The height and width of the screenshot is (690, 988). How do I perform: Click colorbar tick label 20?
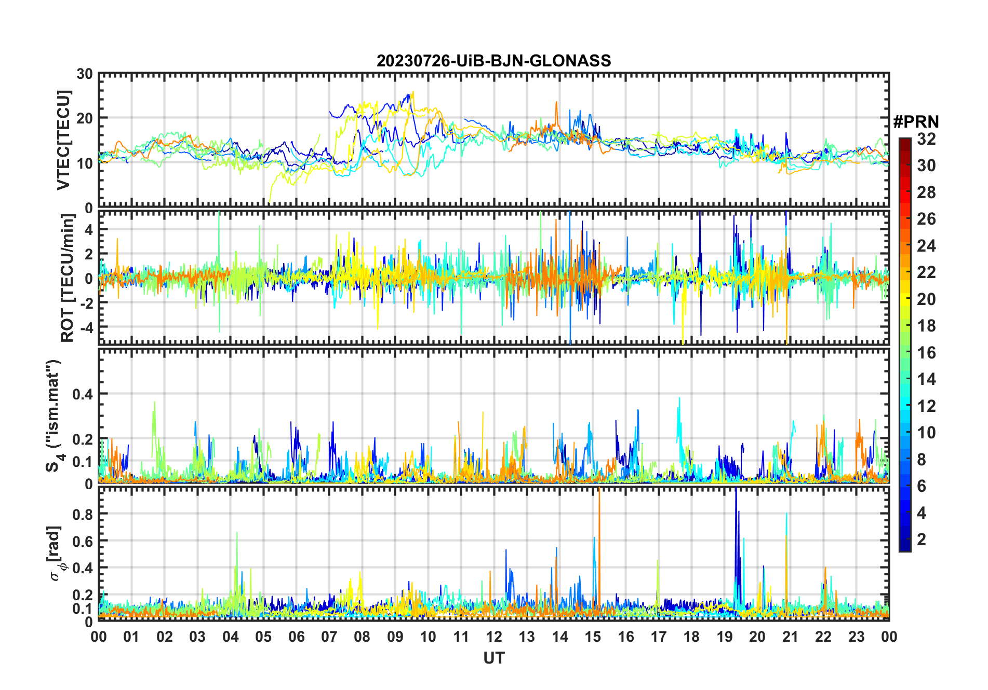point(926,299)
